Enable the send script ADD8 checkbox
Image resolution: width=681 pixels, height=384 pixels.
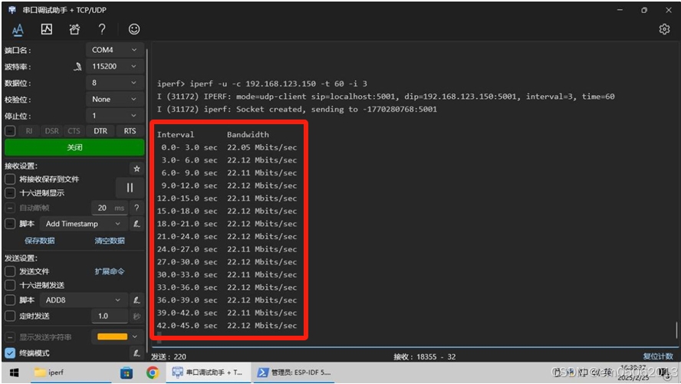[10, 300]
